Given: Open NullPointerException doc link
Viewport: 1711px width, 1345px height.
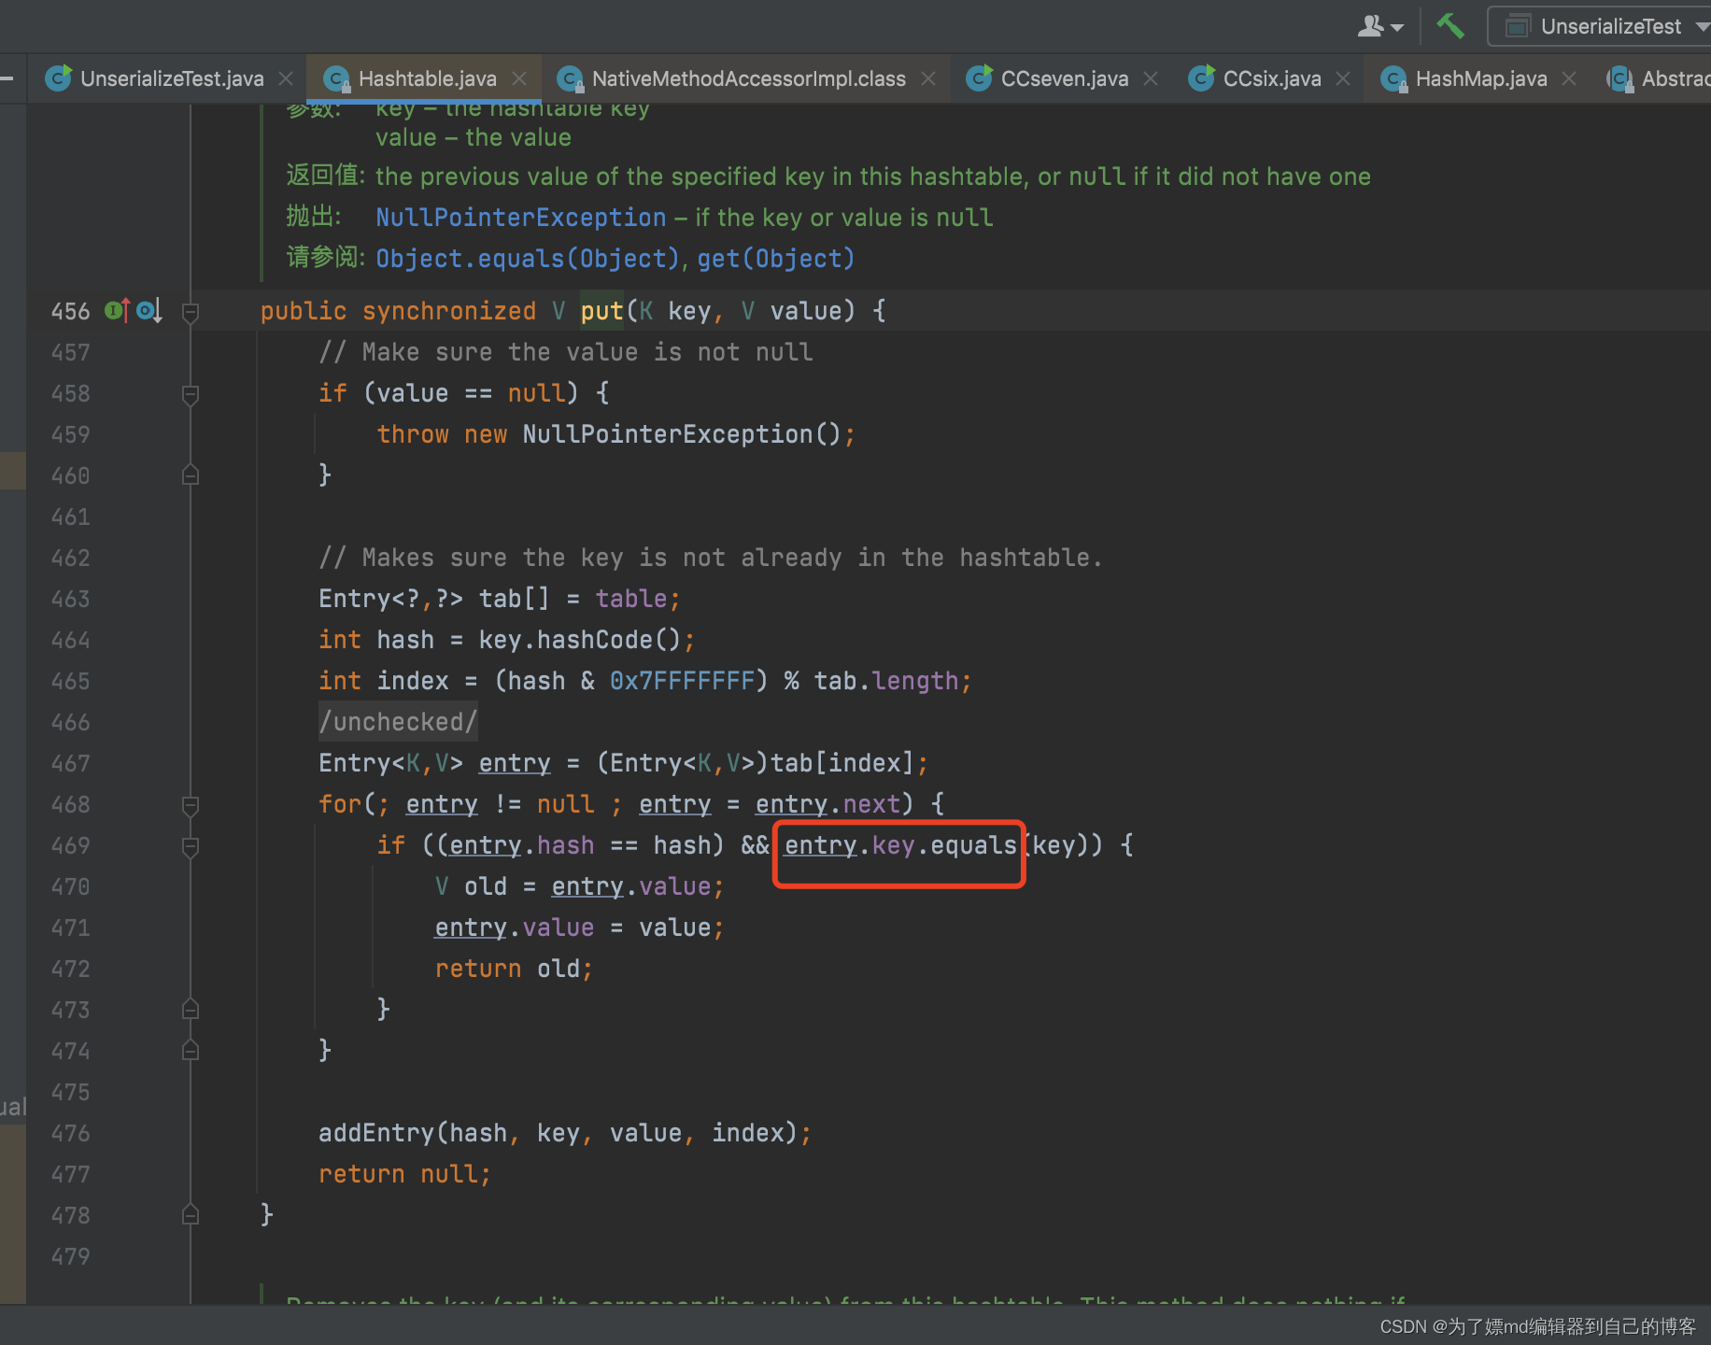Looking at the screenshot, I should coord(521,218).
